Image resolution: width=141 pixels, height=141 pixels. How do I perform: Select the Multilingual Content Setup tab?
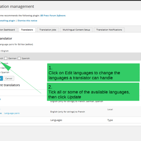[76, 30]
